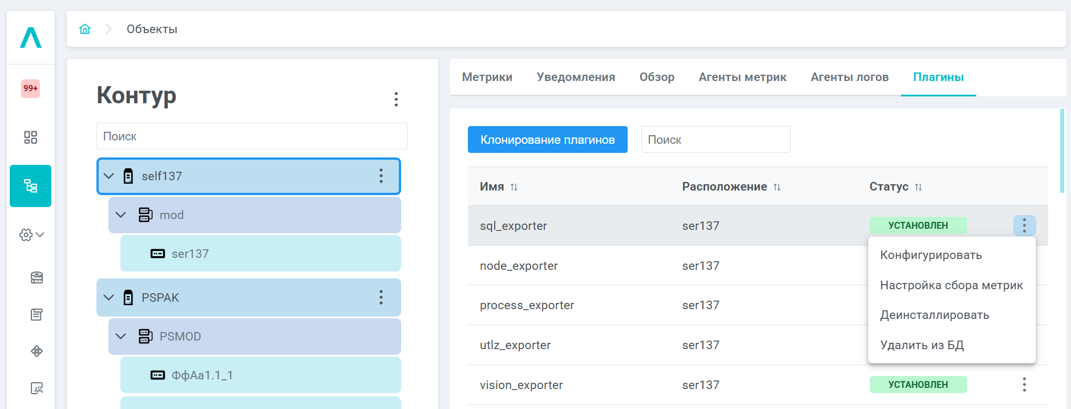Select Настройка сбора метрик menu item

tap(951, 285)
